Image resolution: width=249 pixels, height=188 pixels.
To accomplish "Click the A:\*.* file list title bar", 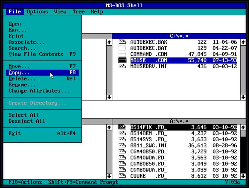I will tap(179, 121).
